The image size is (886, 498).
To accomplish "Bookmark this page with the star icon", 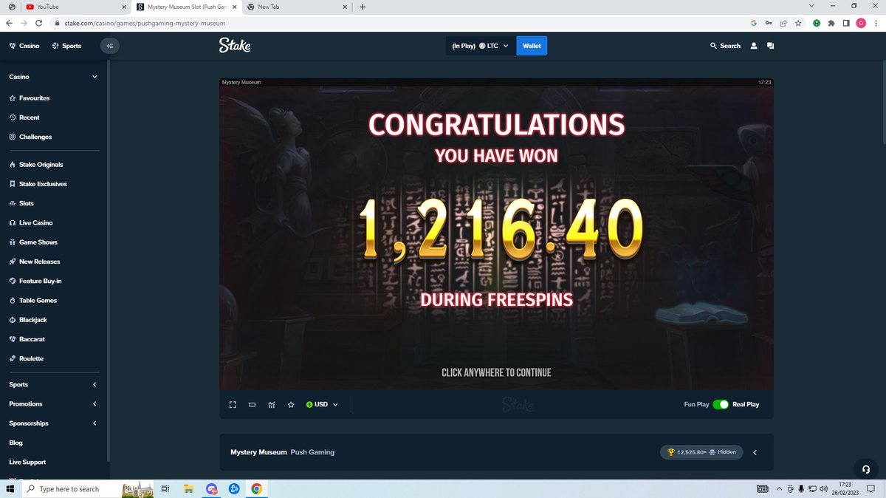I will (798, 23).
